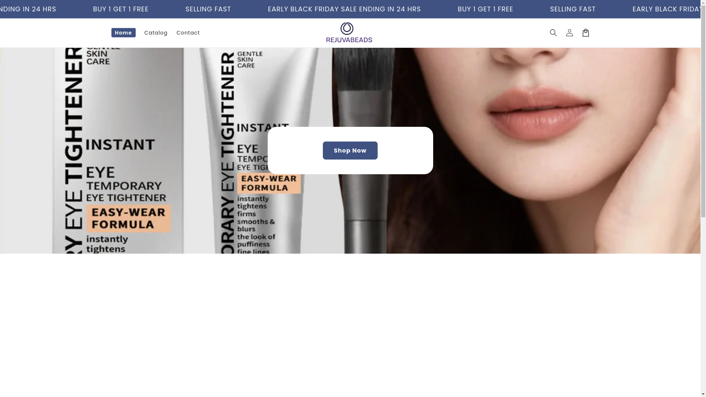Open the Contact menu item
The height and width of the screenshot is (397, 706).
(x=188, y=33)
